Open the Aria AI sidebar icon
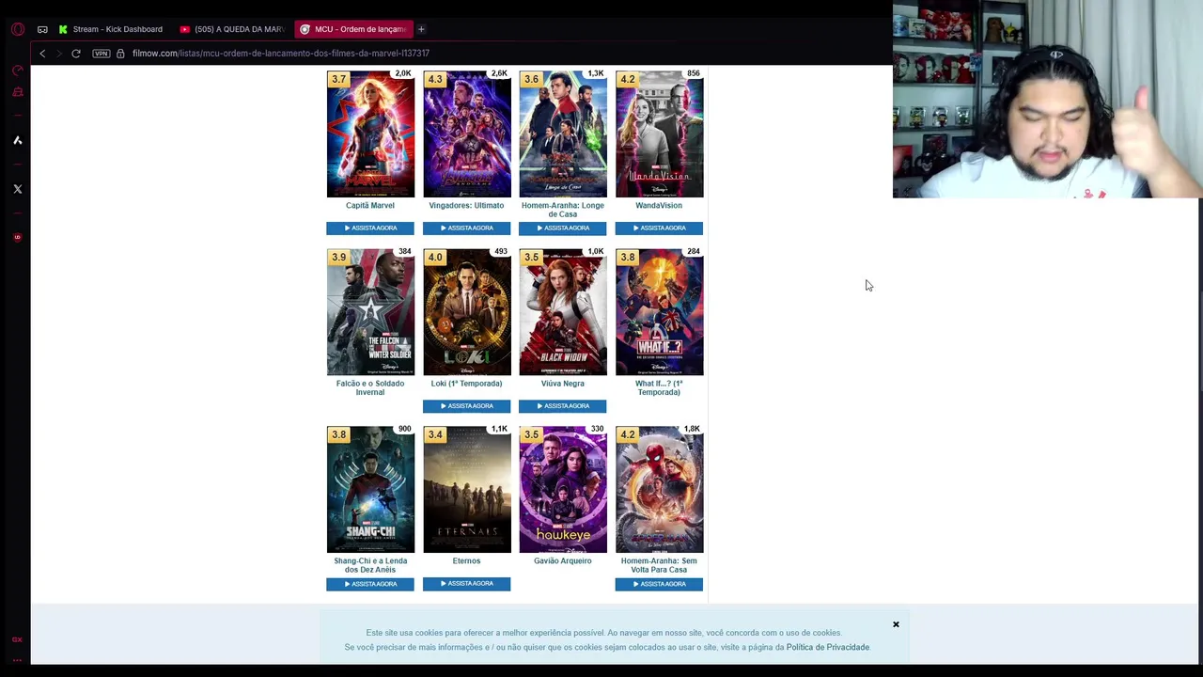Viewport: 1203px width, 677px height. 18,140
